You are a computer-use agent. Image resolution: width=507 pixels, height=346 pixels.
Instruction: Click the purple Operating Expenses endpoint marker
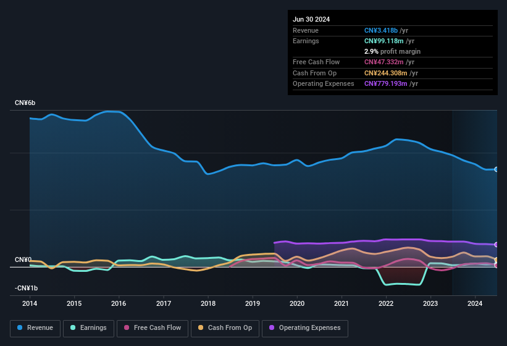(497, 245)
